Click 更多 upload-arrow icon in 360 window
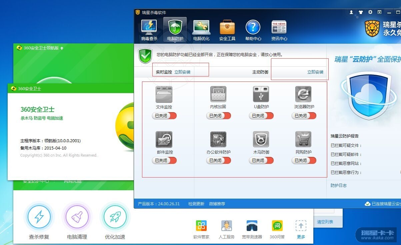401x245 pixels. [x=301, y=226]
